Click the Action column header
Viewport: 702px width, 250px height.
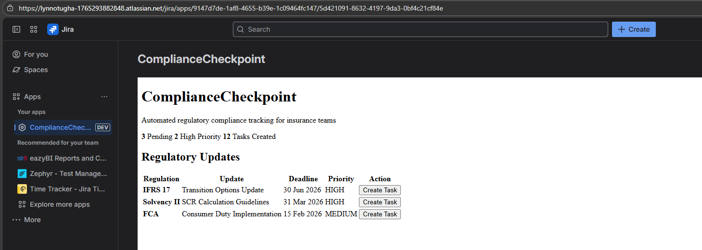380,179
